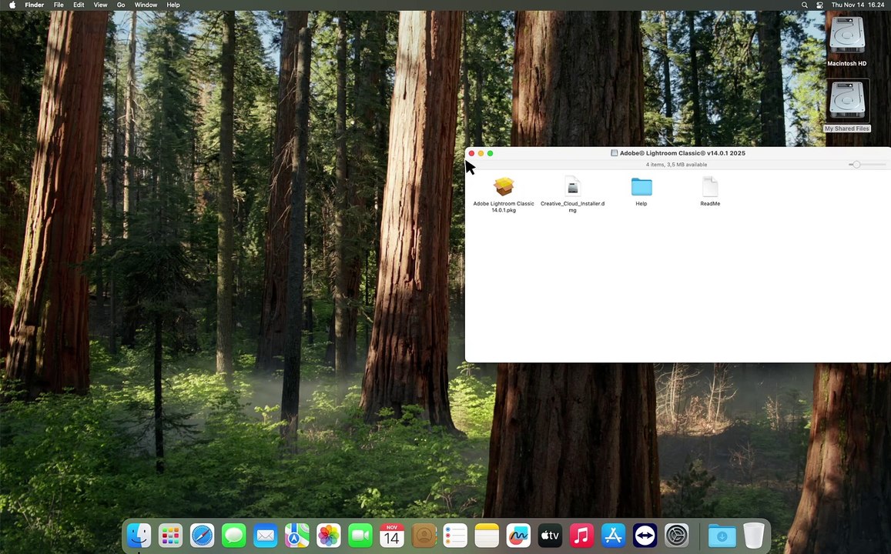Click the '4 items, 3,5 MB available' status text
The width and height of the screenshot is (891, 554).
click(x=676, y=165)
